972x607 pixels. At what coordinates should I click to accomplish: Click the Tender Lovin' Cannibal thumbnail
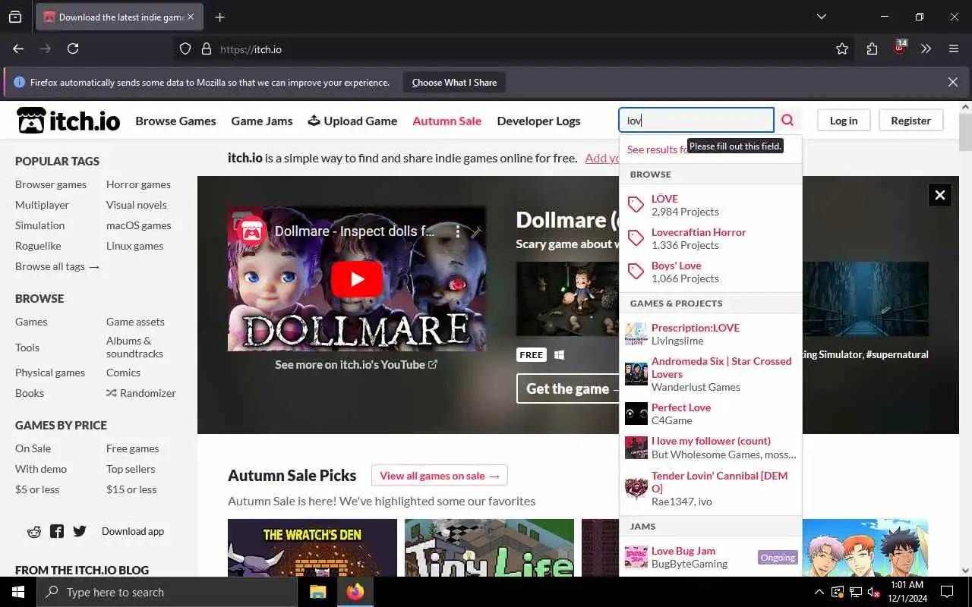click(636, 488)
